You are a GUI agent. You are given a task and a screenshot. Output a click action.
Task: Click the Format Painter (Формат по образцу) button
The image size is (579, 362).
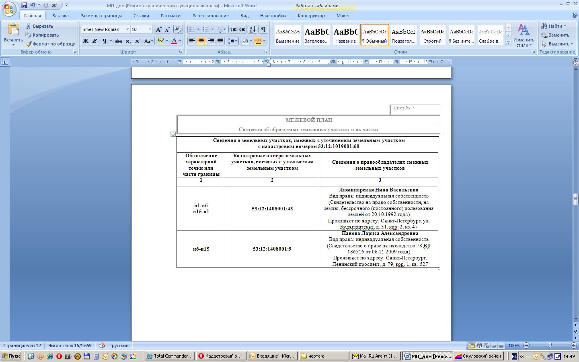pyautogui.click(x=50, y=44)
